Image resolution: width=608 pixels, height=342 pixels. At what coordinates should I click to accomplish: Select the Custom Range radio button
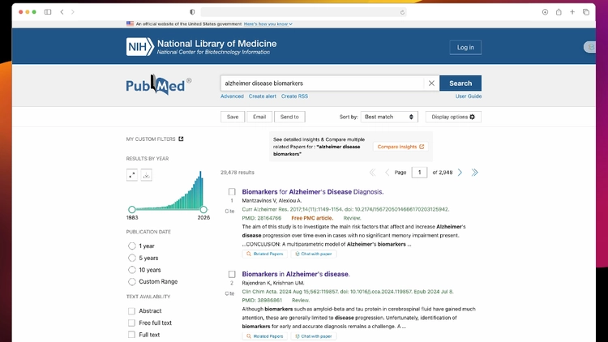132,281
